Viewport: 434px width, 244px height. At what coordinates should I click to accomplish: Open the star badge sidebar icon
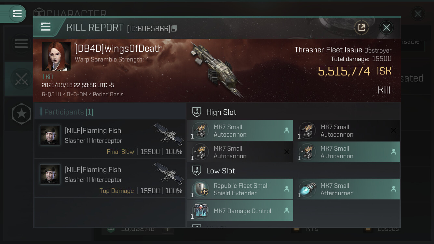[21, 114]
